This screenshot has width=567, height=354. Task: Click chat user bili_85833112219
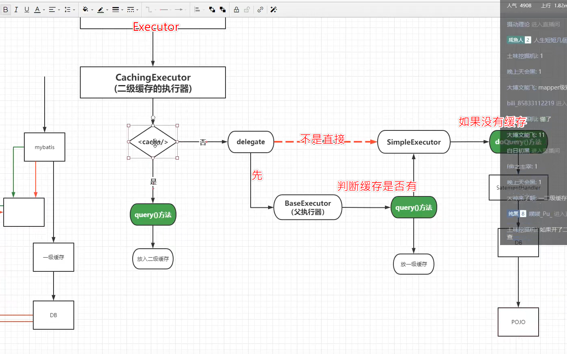(x=530, y=103)
